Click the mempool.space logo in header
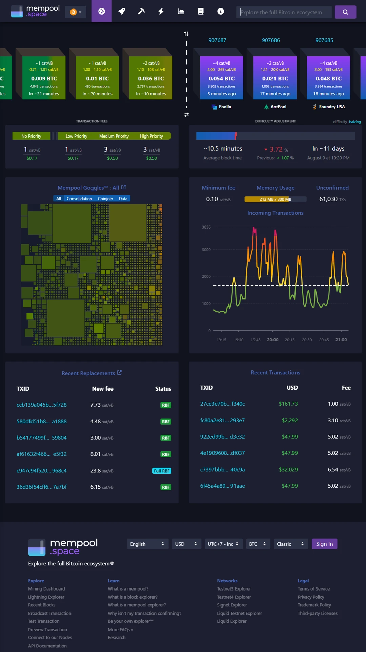The height and width of the screenshot is (652, 366). coord(35,11)
